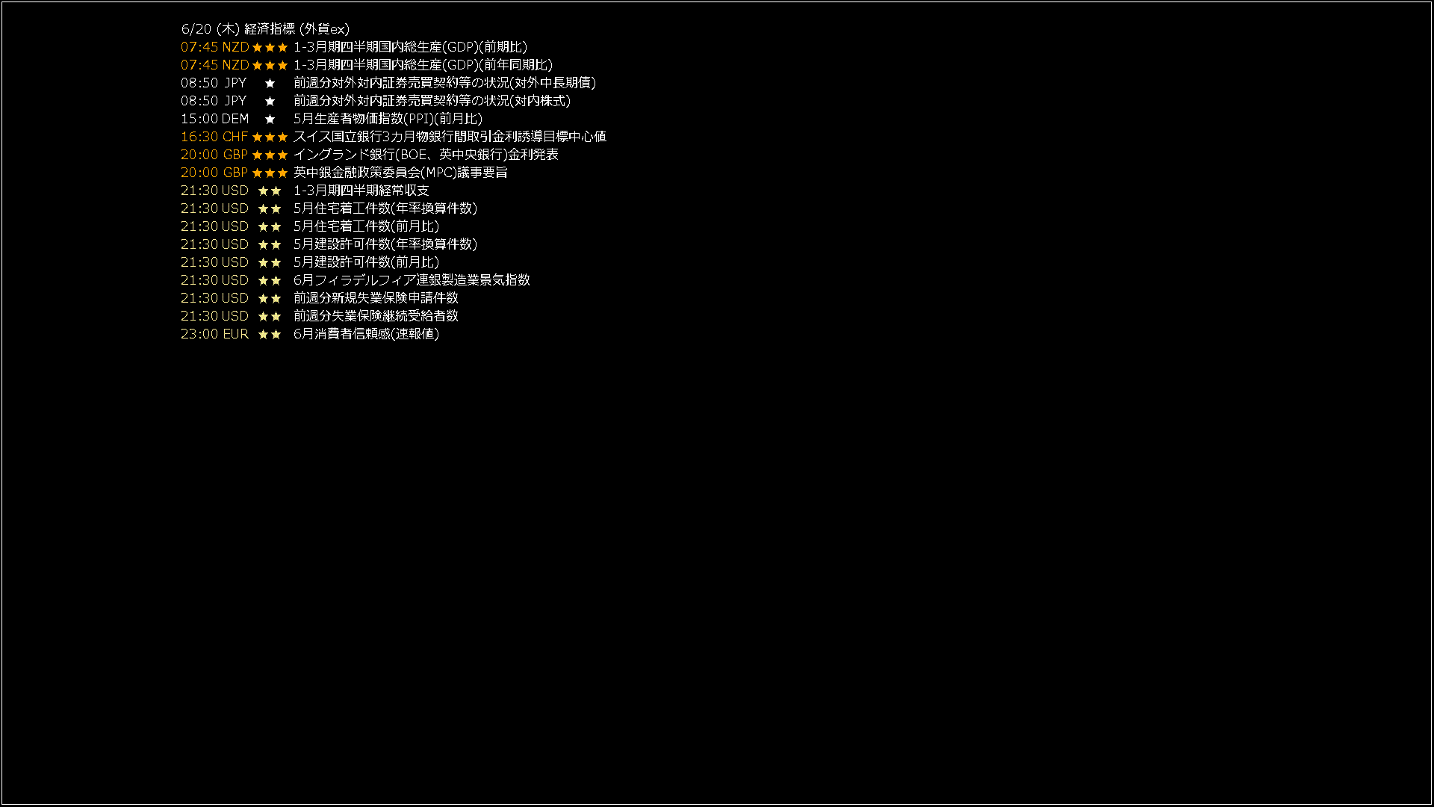Select the 6/20 (木) 経済指標 header line
Image resolution: width=1434 pixels, height=807 pixels.
[x=265, y=29]
